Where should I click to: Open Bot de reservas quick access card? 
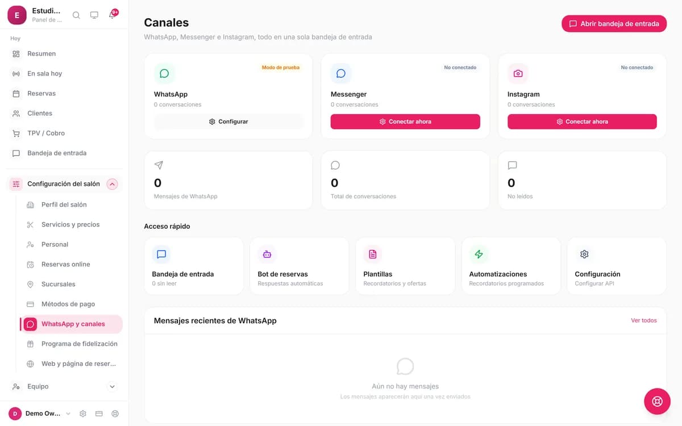[300, 266]
